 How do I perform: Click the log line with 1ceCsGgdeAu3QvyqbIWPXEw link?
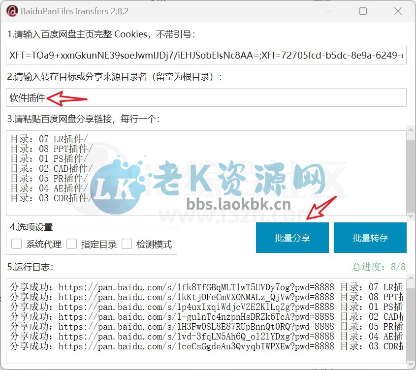click(x=206, y=346)
